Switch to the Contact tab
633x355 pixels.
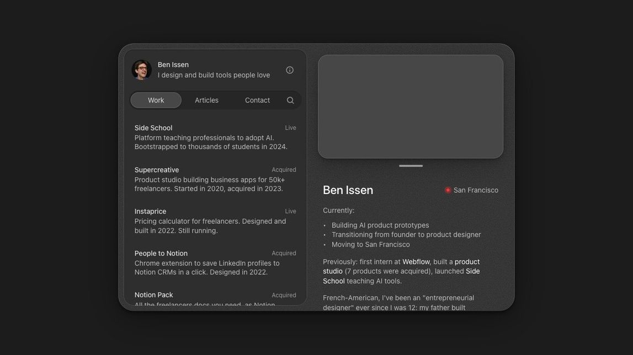pos(257,99)
